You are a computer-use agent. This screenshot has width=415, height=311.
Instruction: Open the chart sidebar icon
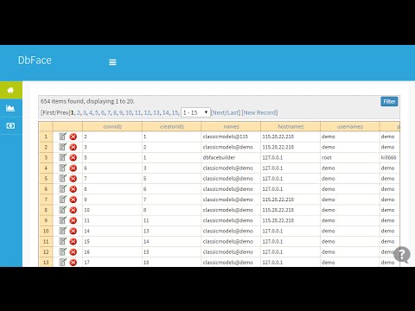click(x=10, y=108)
